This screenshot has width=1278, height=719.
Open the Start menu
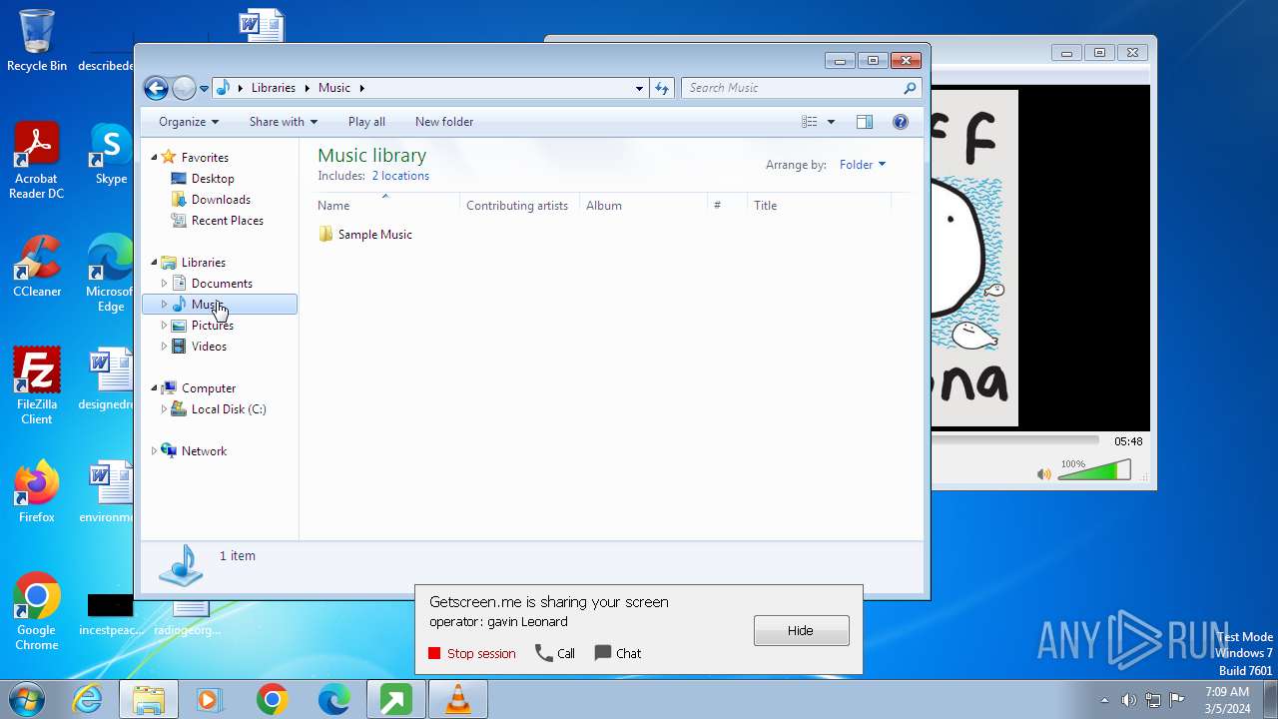tap(27, 699)
